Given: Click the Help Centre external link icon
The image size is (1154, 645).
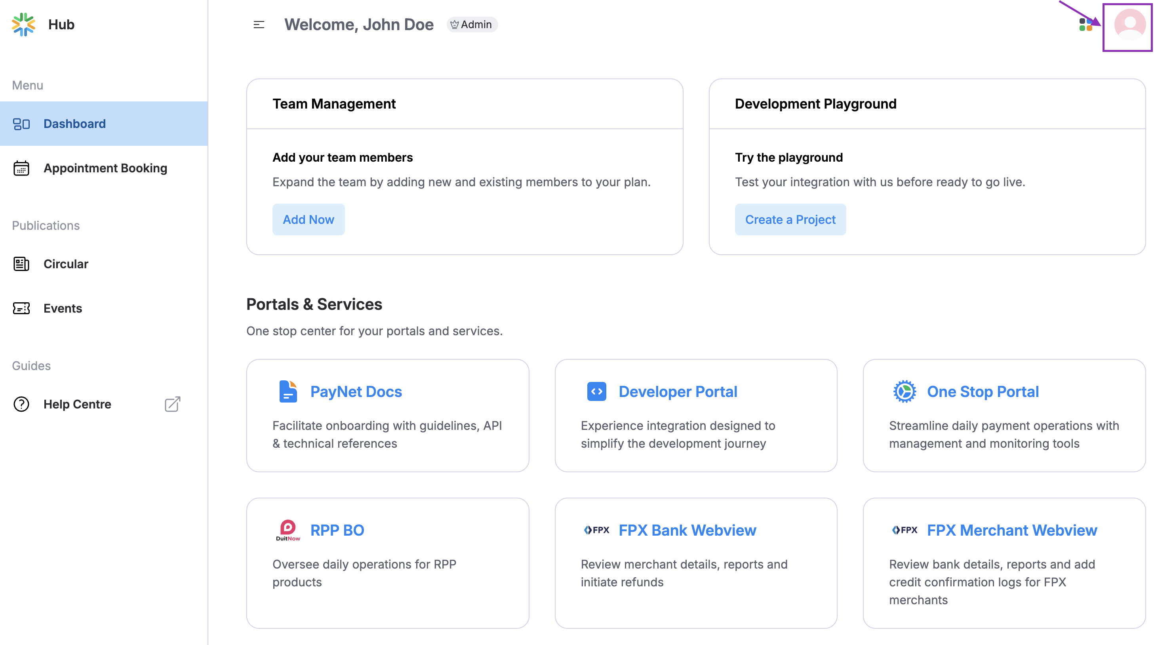Looking at the screenshot, I should [173, 404].
